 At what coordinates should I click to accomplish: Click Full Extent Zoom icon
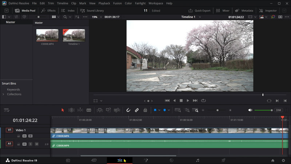[x=178, y=110]
